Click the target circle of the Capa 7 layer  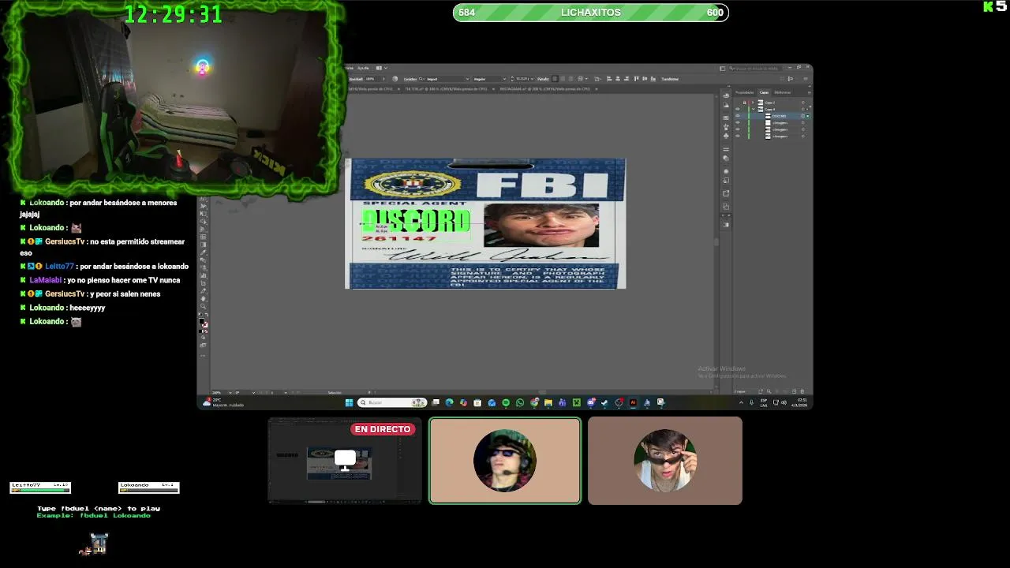(x=802, y=103)
